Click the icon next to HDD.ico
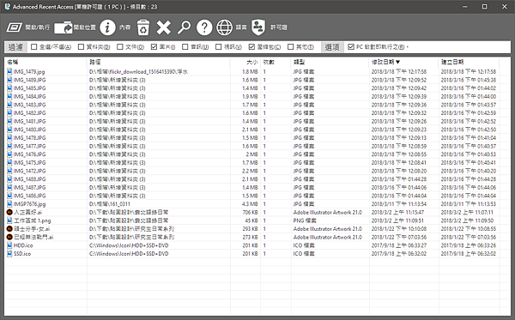 coord(9,245)
